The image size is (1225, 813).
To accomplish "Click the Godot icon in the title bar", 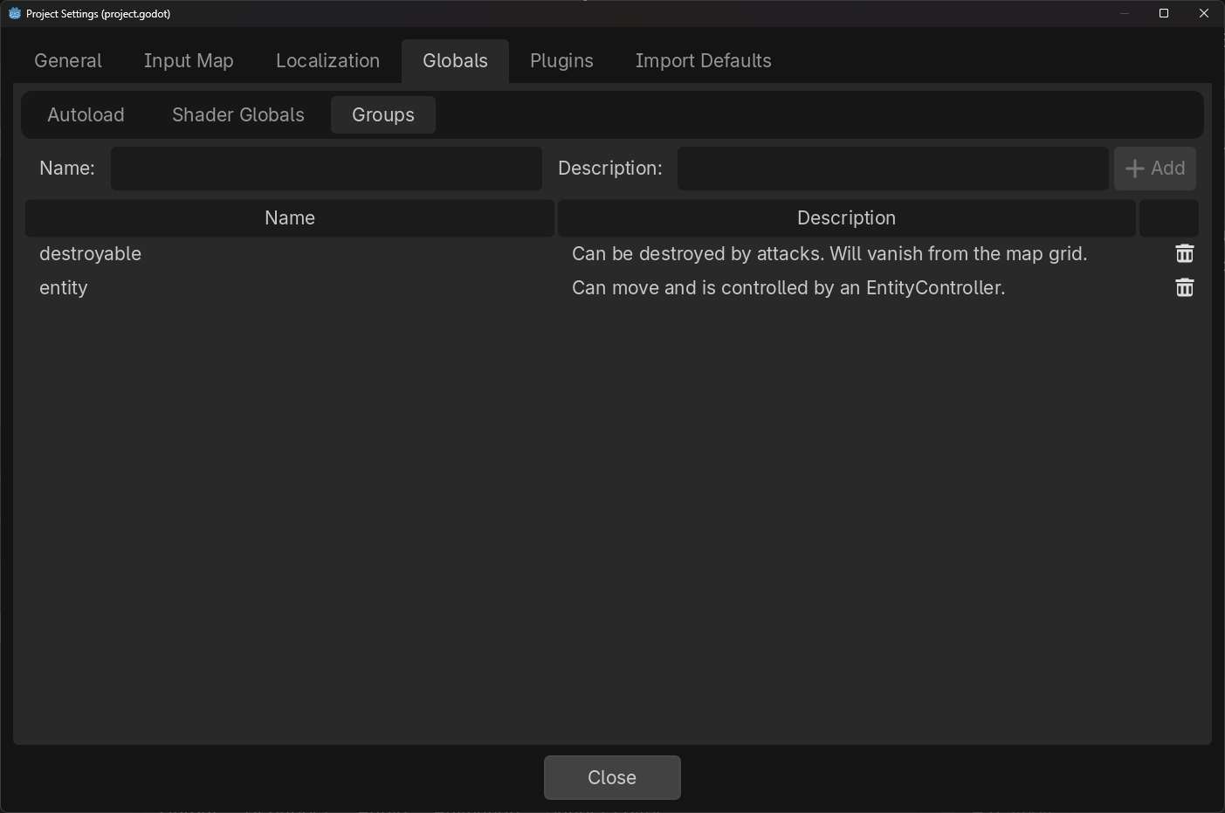I will 13,13.
